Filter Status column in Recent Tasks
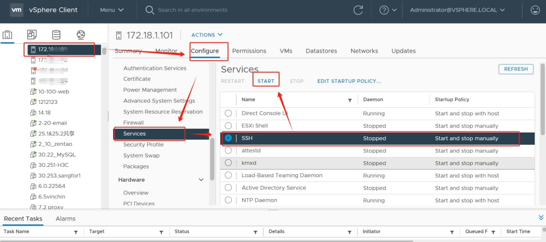Viewport: 546px width, 242px height. [256, 232]
